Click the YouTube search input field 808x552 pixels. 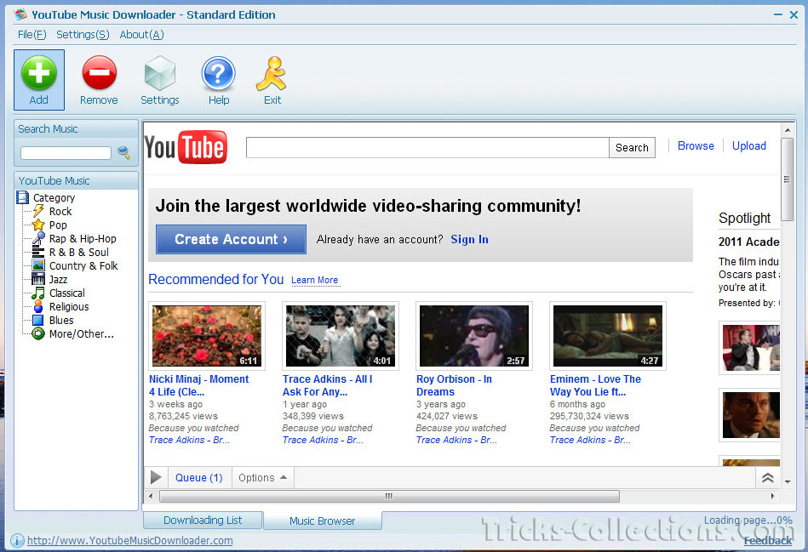427,147
